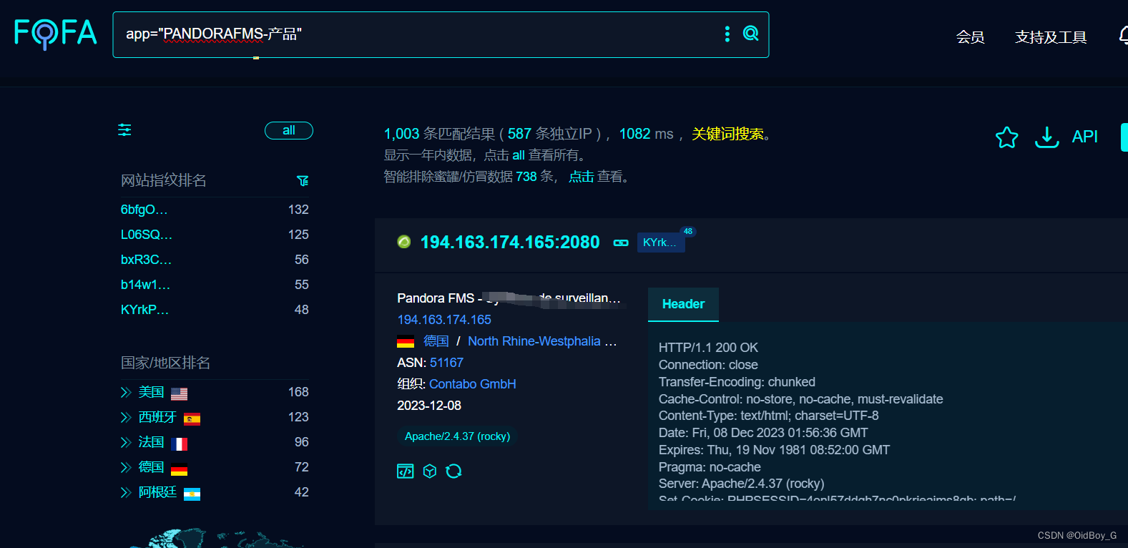Click Contabo GmbH organization link

click(472, 384)
